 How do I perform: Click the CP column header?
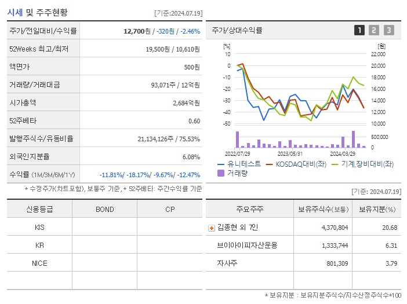[x=170, y=209]
